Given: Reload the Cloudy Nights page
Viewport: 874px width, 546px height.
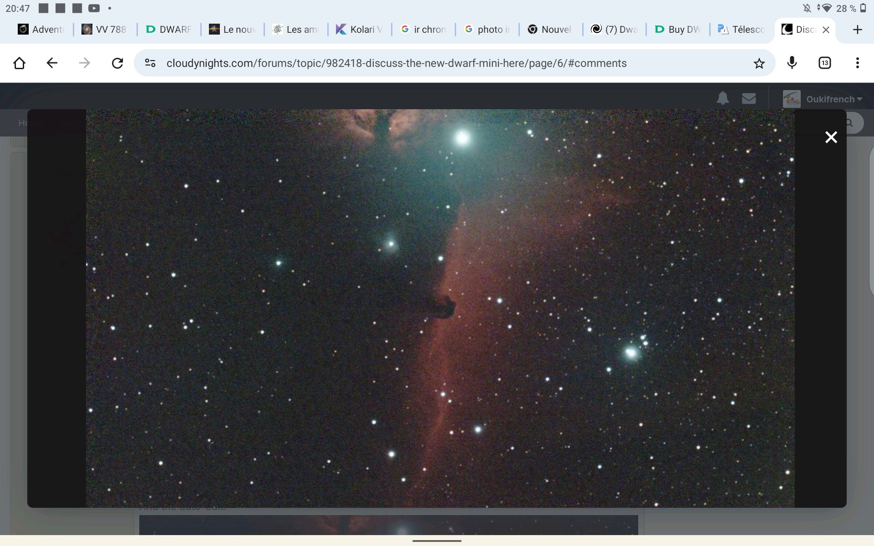Looking at the screenshot, I should pyautogui.click(x=117, y=63).
